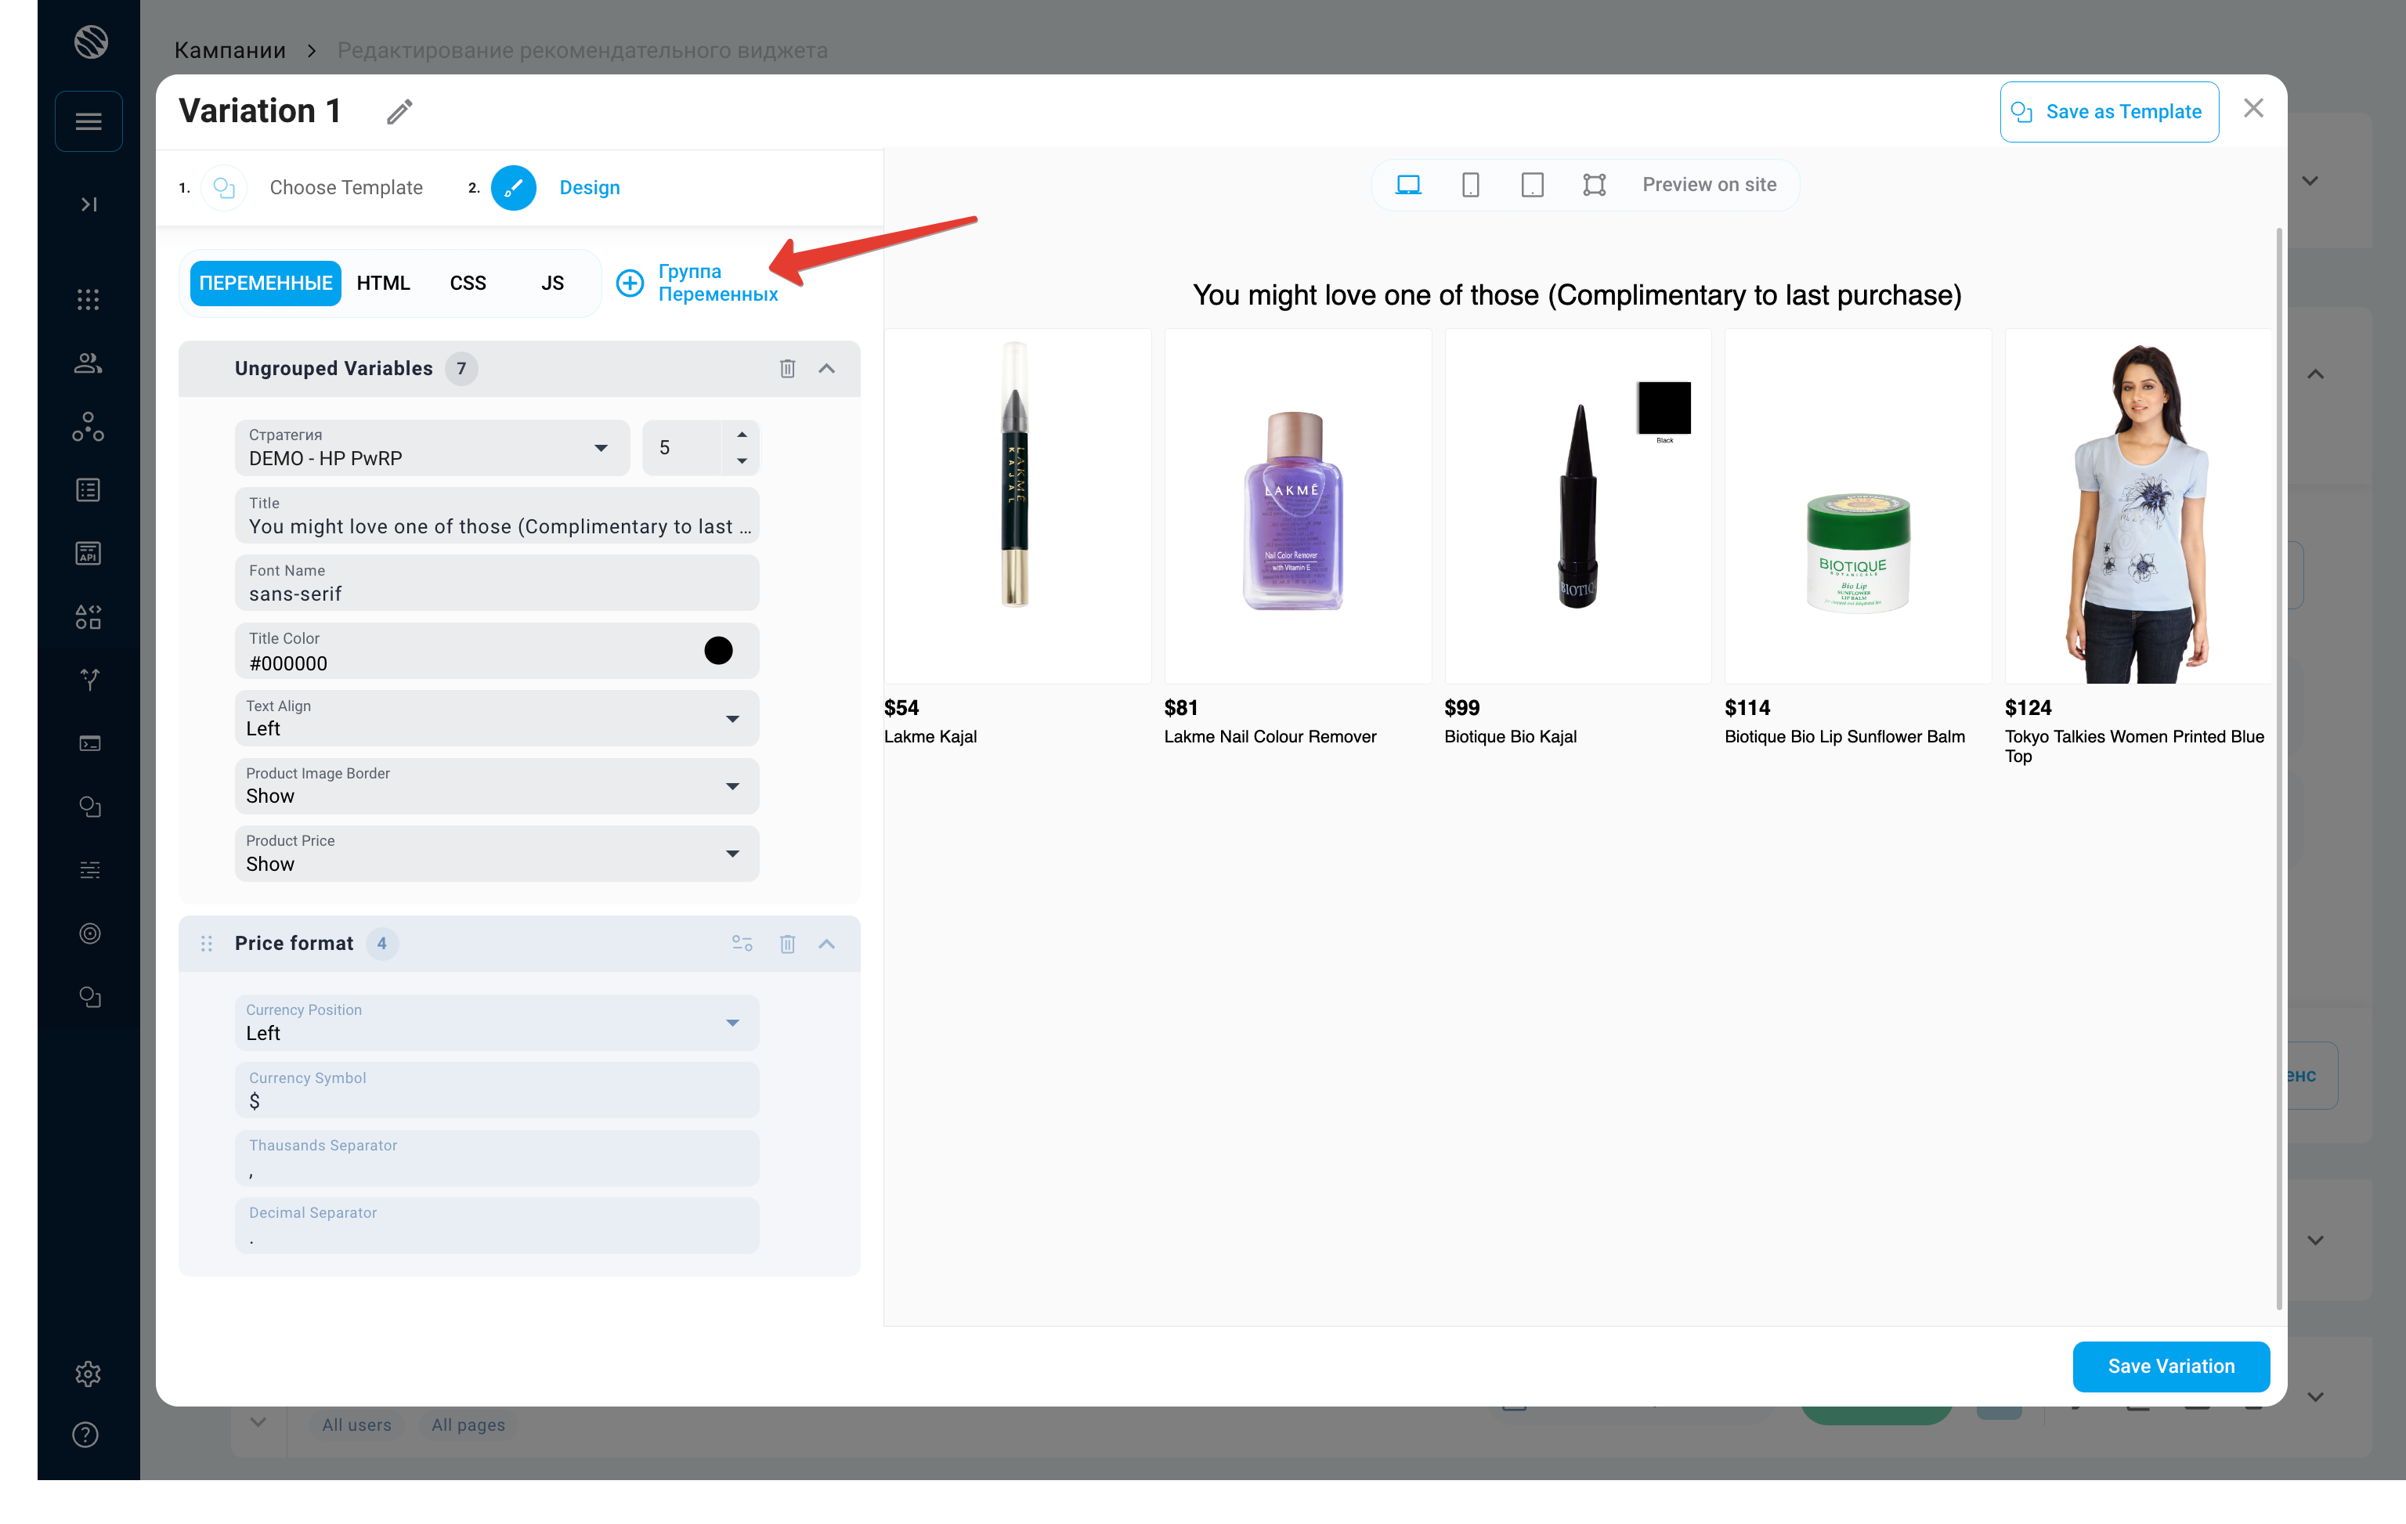Viewport: 2406px width, 1524px height.
Task: Click the plus icon for Группа Переменных
Action: pos(630,283)
